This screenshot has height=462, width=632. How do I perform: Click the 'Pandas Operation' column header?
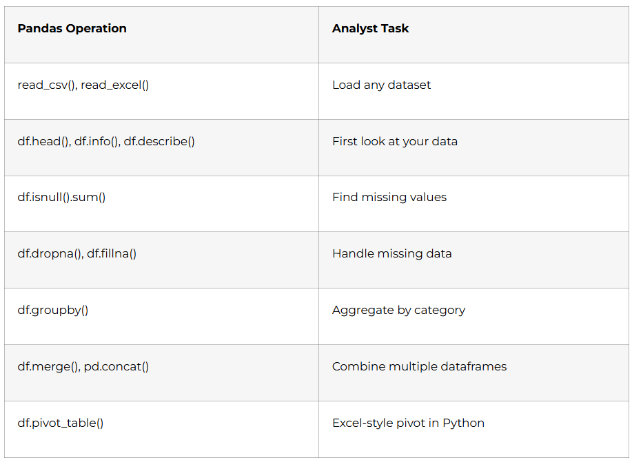click(x=161, y=34)
